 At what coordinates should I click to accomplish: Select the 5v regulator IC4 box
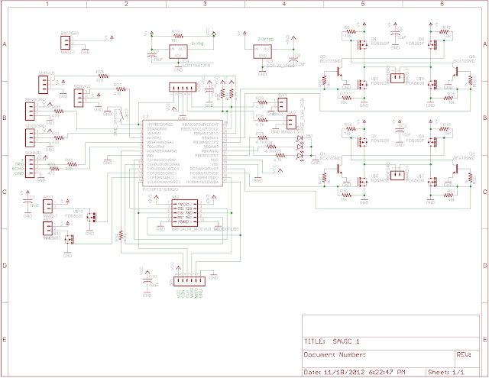pyautogui.click(x=178, y=51)
